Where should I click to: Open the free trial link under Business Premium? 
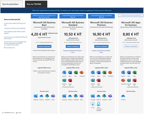[x=101, y=51]
